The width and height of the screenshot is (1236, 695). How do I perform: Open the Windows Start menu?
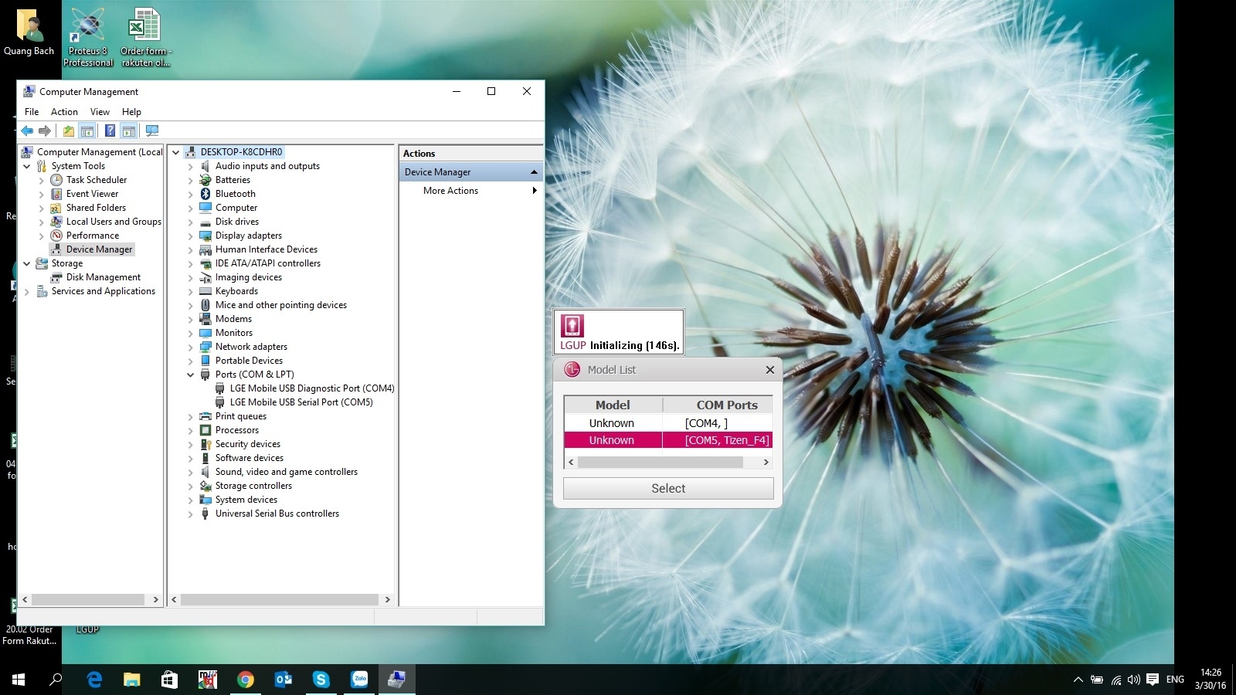tap(19, 680)
